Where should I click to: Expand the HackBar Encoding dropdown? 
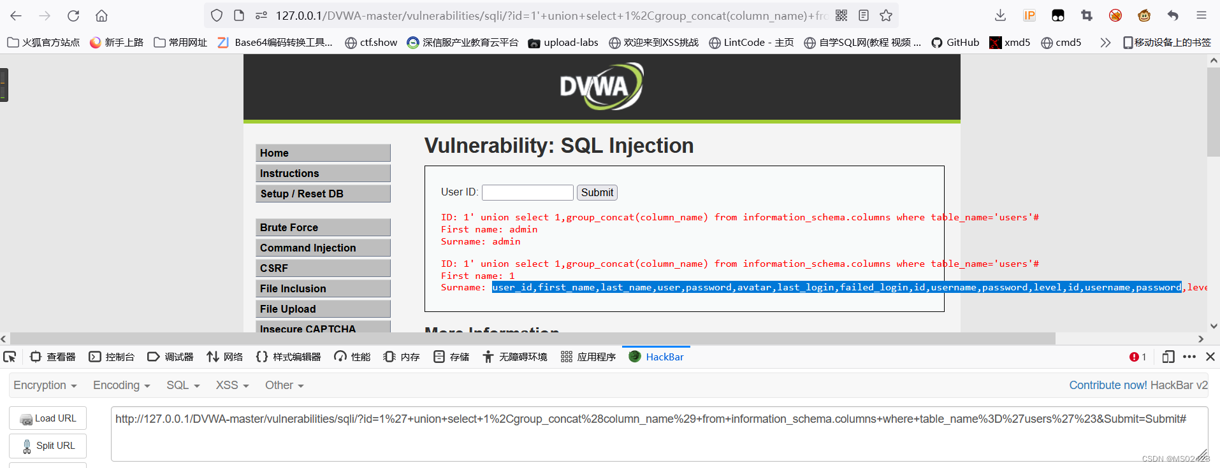[122, 385]
